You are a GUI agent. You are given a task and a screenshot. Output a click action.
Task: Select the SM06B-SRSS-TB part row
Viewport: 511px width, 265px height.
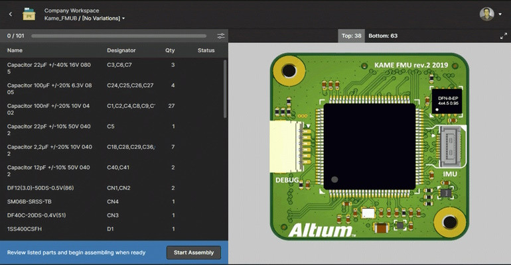tap(111, 201)
